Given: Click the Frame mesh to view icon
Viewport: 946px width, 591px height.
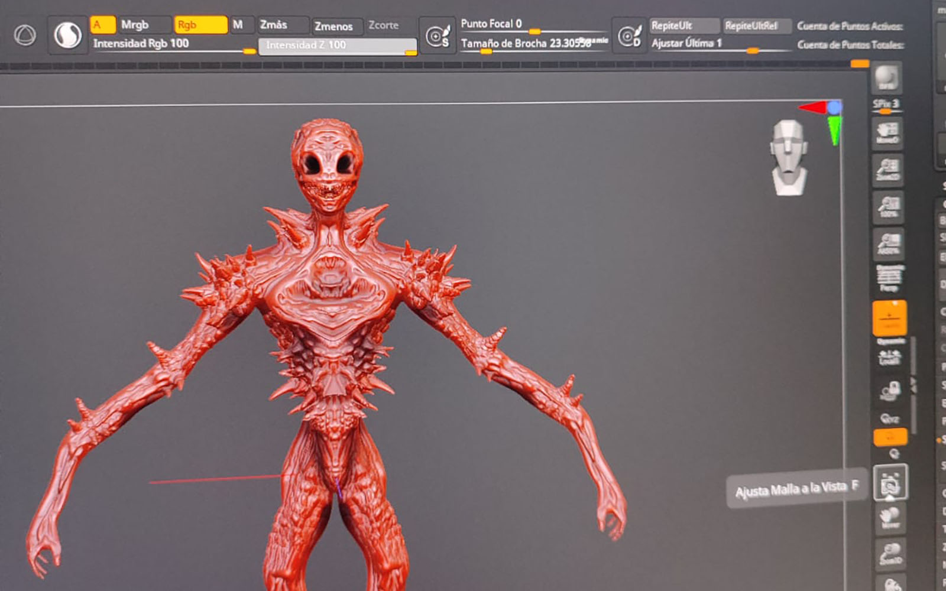Looking at the screenshot, I should coord(890,483).
